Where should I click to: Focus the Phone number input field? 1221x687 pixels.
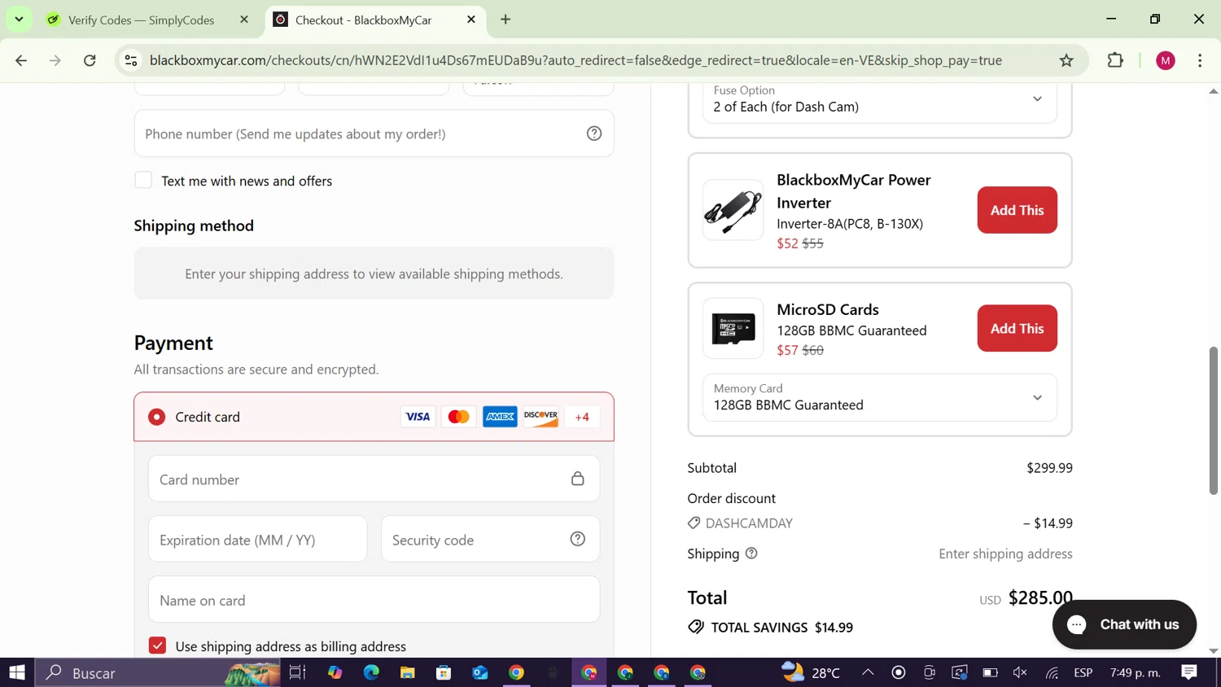click(374, 133)
